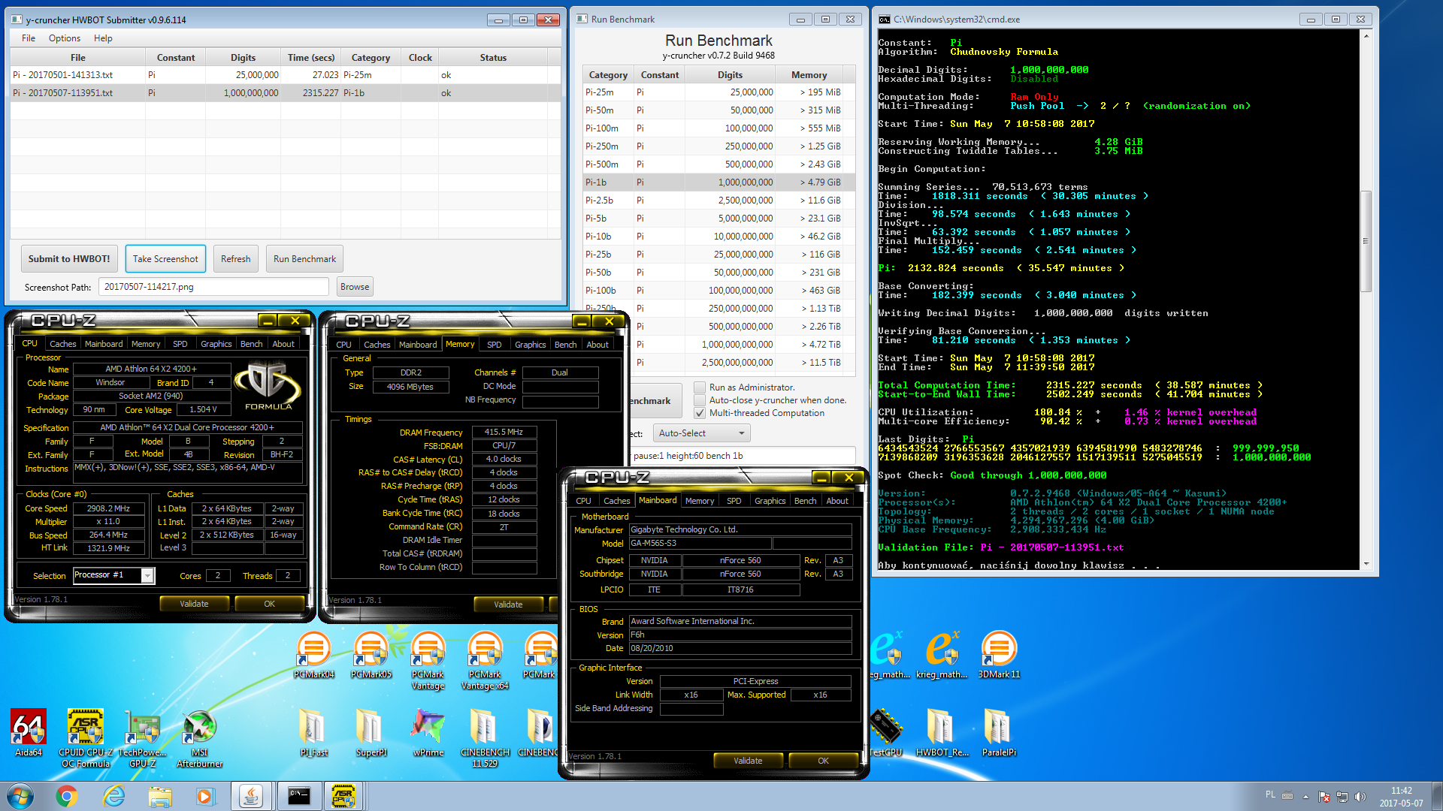Select the Pi-500m benchmark row

point(719,164)
